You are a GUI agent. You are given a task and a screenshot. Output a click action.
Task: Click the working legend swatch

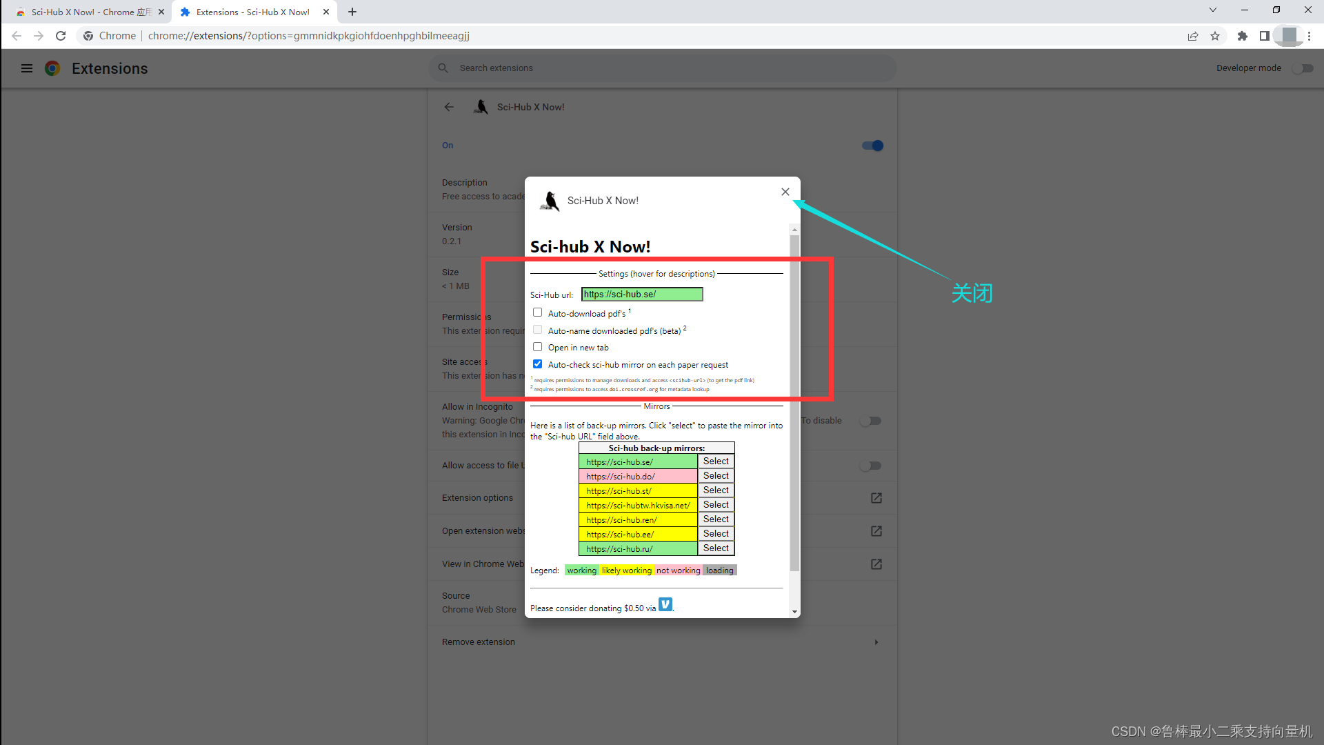[581, 570]
